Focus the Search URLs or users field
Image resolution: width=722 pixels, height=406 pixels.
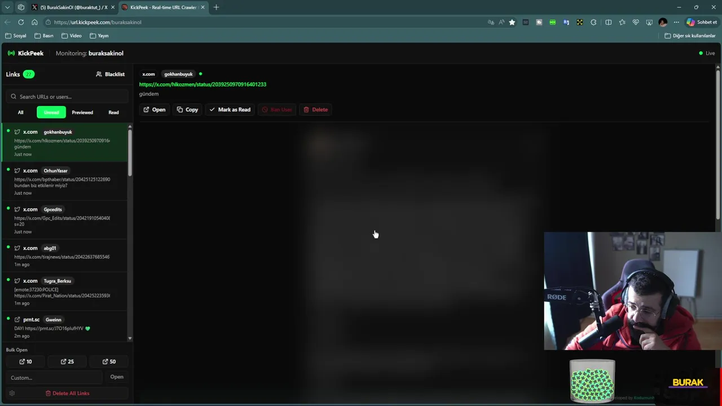pos(67,96)
